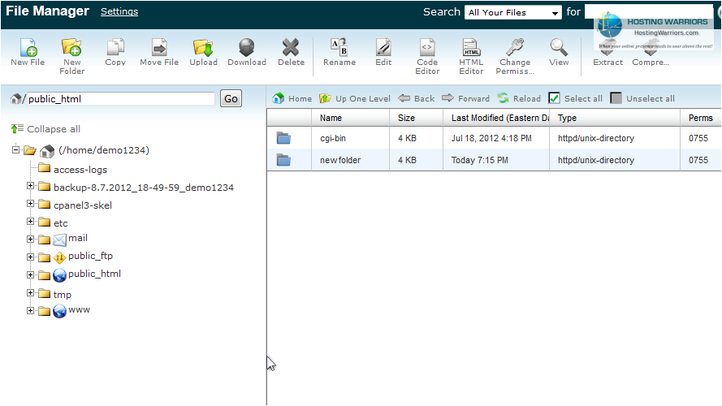Click newfolder's 0755 permissions cell

point(698,160)
